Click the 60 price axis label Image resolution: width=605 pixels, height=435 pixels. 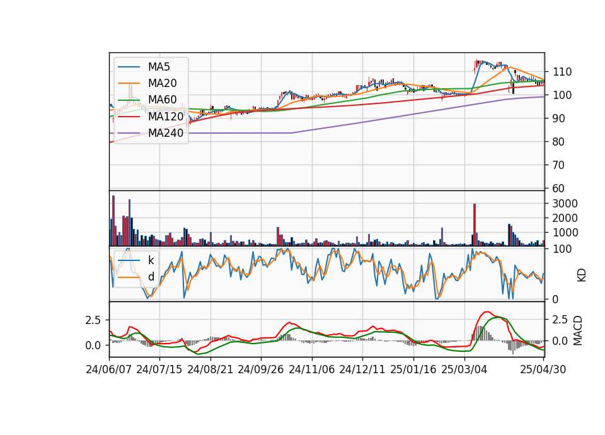(559, 188)
